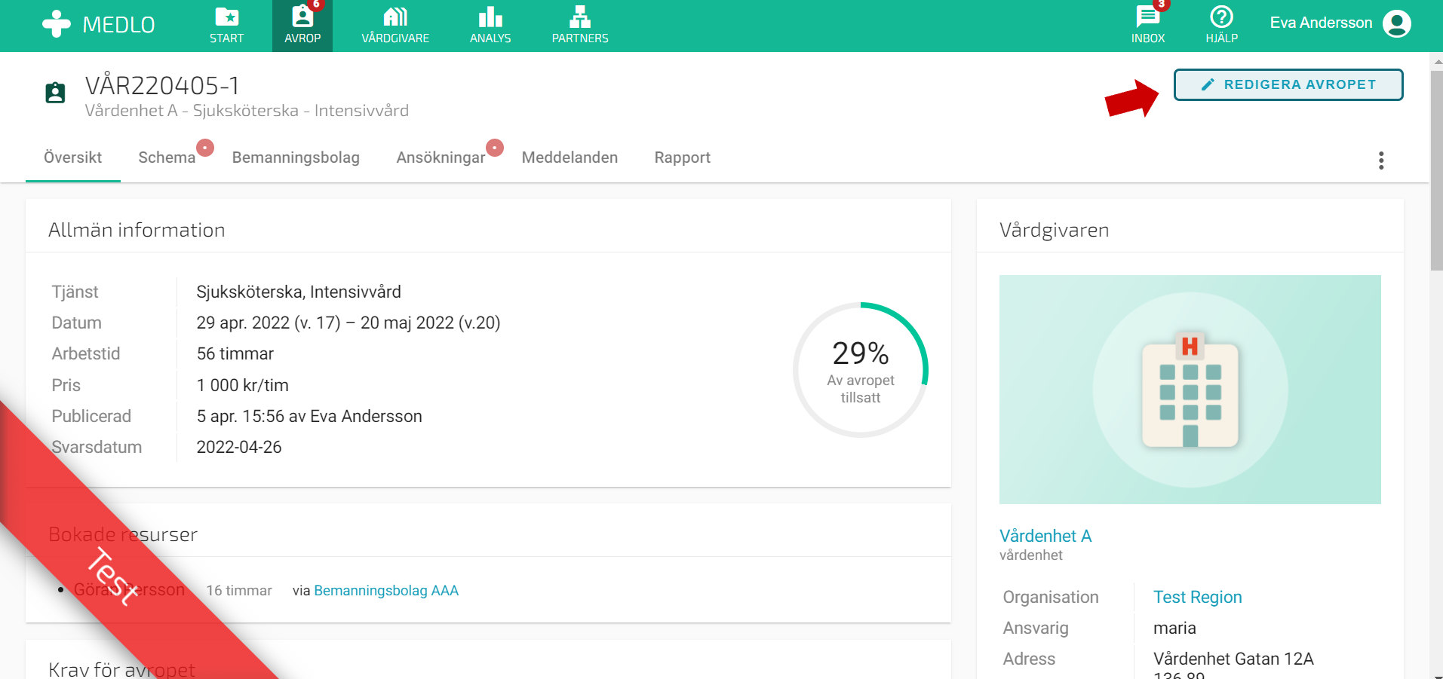Click the 16 timmar booked resource text
The height and width of the screenshot is (679, 1443).
[x=239, y=591]
